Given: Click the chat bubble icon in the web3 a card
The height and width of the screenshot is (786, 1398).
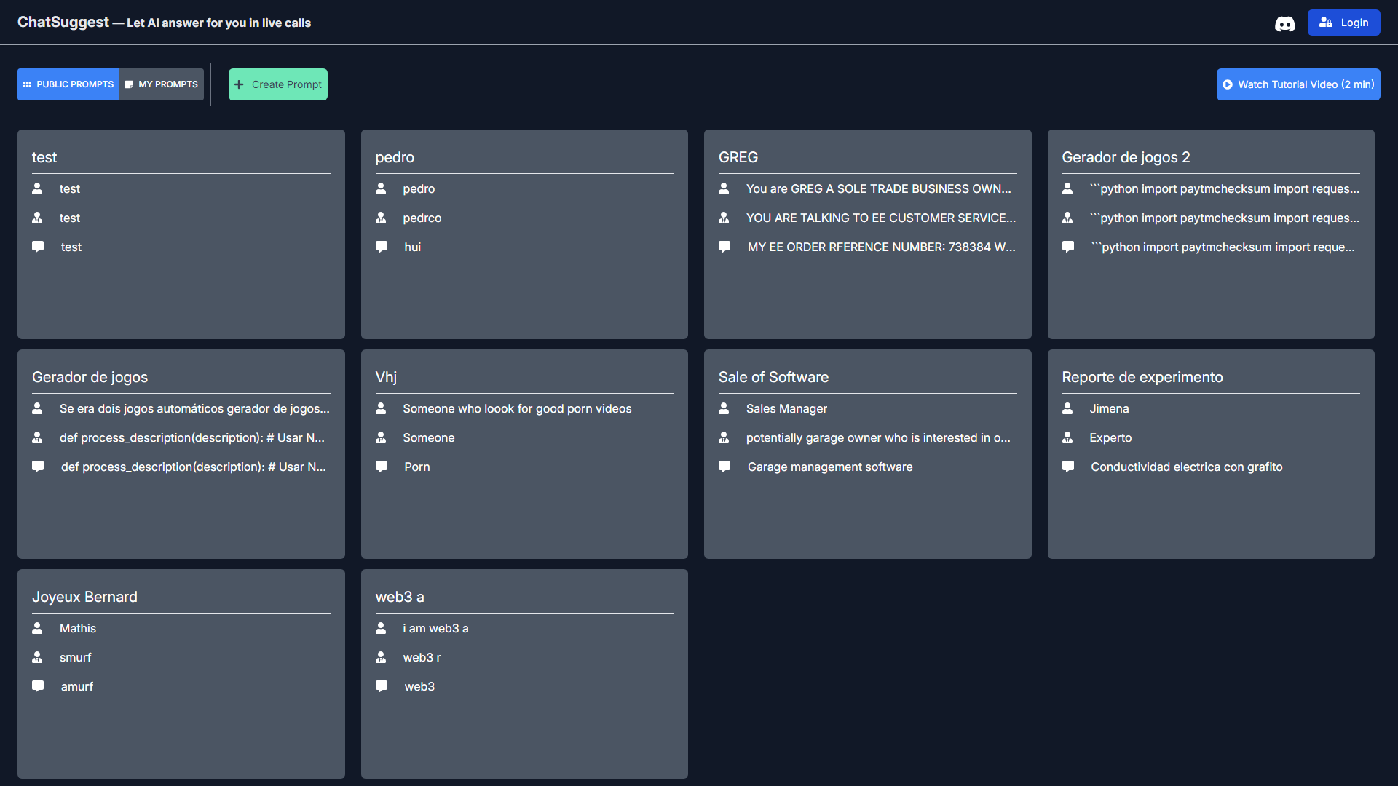Looking at the screenshot, I should click(382, 686).
